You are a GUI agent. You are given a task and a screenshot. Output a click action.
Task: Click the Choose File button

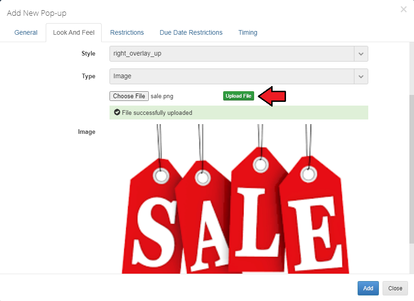129,96
